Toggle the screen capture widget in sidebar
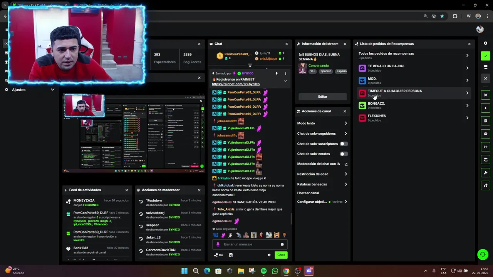The width and height of the screenshot is (493, 277). 485,95
